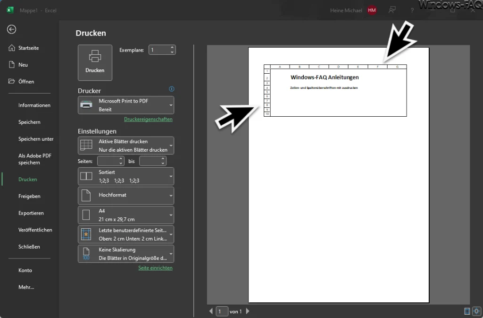Click the Seiten start page field

[x=108, y=161]
